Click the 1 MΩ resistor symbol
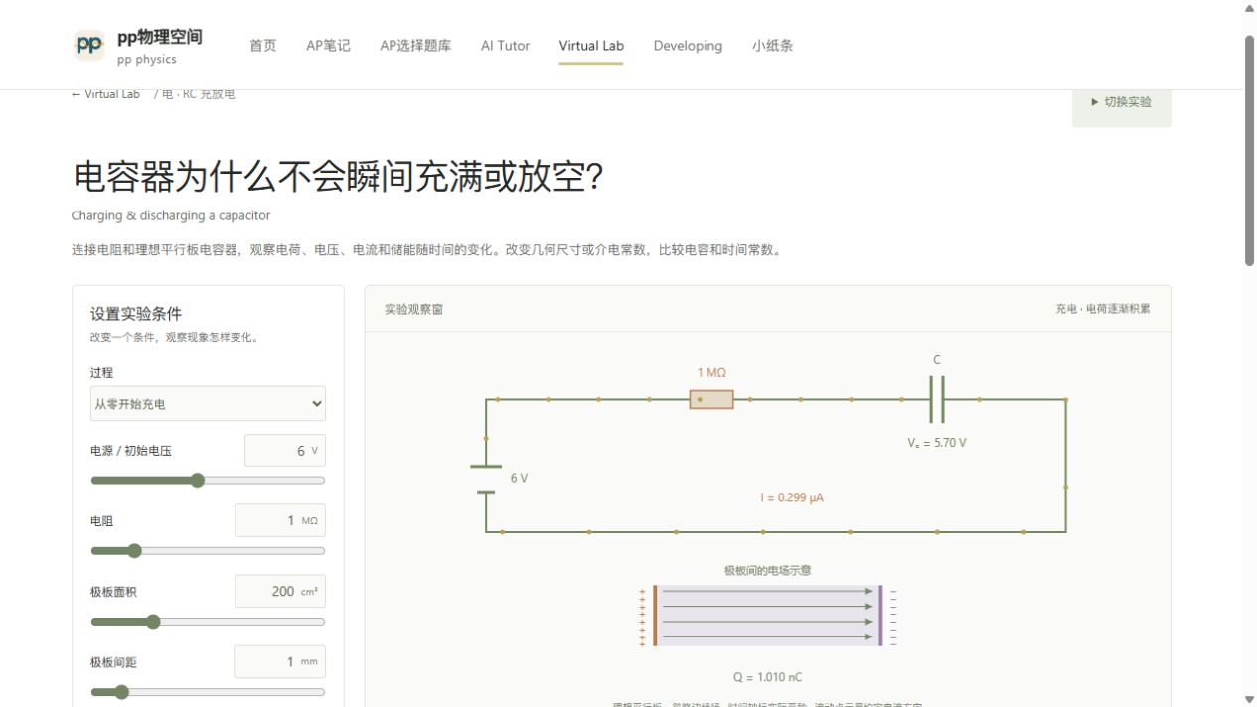The image size is (1257, 707). click(x=711, y=399)
